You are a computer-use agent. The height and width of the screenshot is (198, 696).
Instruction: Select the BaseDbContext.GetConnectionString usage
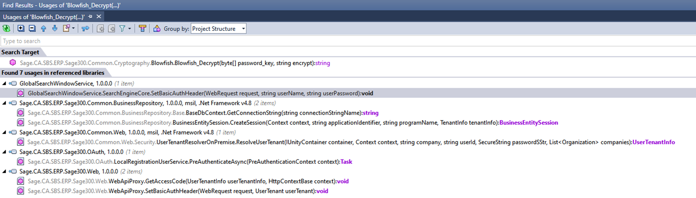203,113
